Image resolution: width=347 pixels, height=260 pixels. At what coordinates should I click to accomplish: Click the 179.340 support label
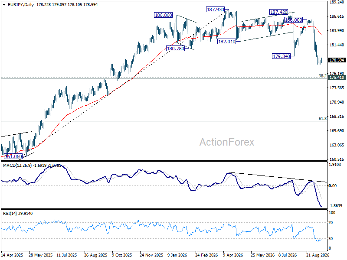click(x=281, y=56)
